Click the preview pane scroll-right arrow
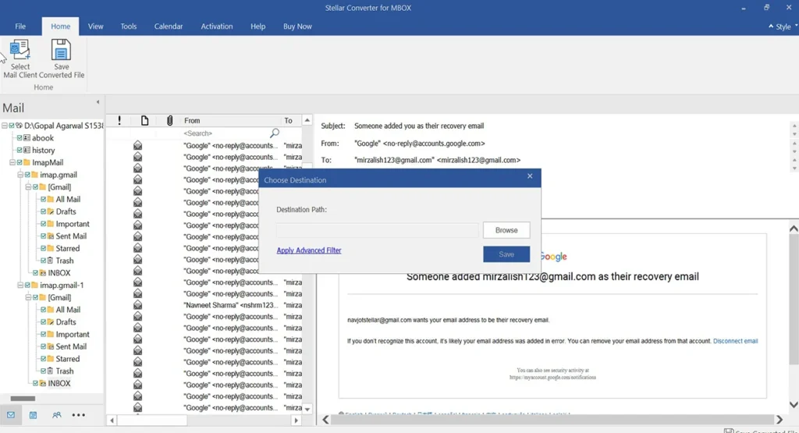 pos(779,419)
